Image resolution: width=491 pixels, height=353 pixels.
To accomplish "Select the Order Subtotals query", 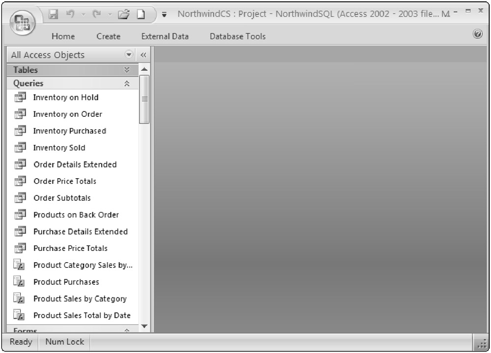I will click(62, 198).
